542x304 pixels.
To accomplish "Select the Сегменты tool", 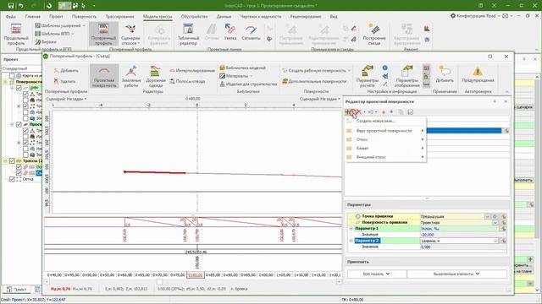I will pos(251,32).
